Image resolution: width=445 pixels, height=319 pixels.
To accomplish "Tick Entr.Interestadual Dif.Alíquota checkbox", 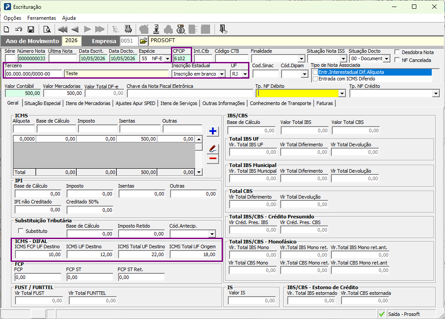I will point(315,72).
